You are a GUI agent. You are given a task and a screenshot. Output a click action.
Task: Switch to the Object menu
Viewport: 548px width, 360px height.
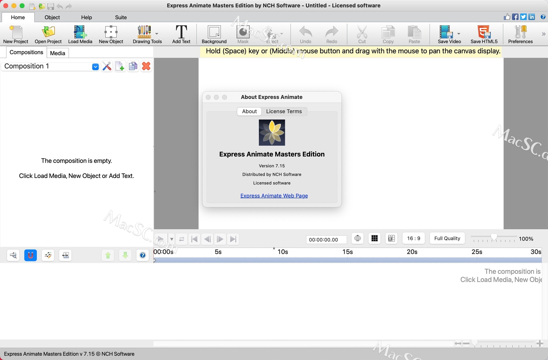(x=52, y=17)
